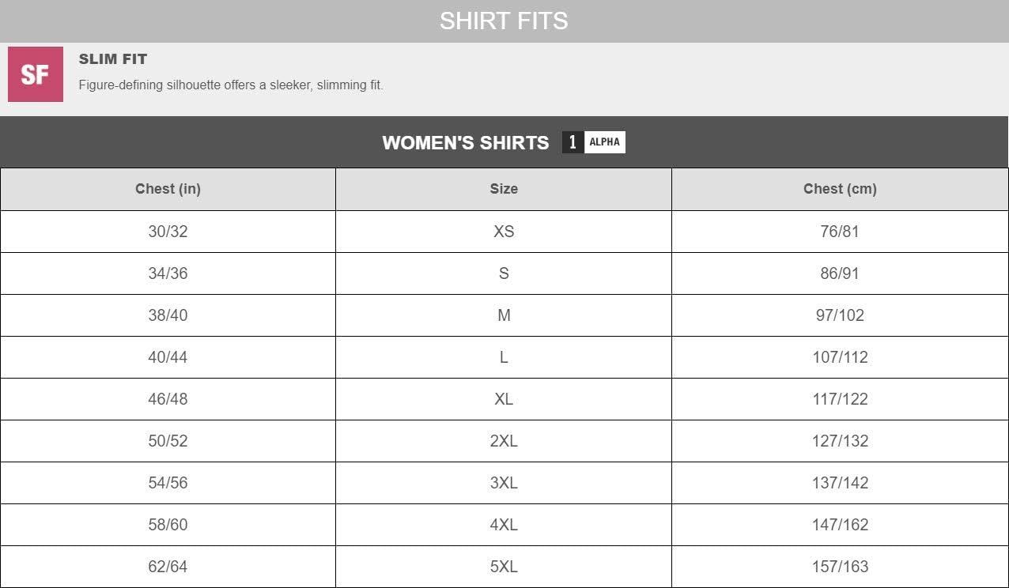The height and width of the screenshot is (588, 1009).
Task: Click the SLIM FIT heading text
Action: pos(113,59)
